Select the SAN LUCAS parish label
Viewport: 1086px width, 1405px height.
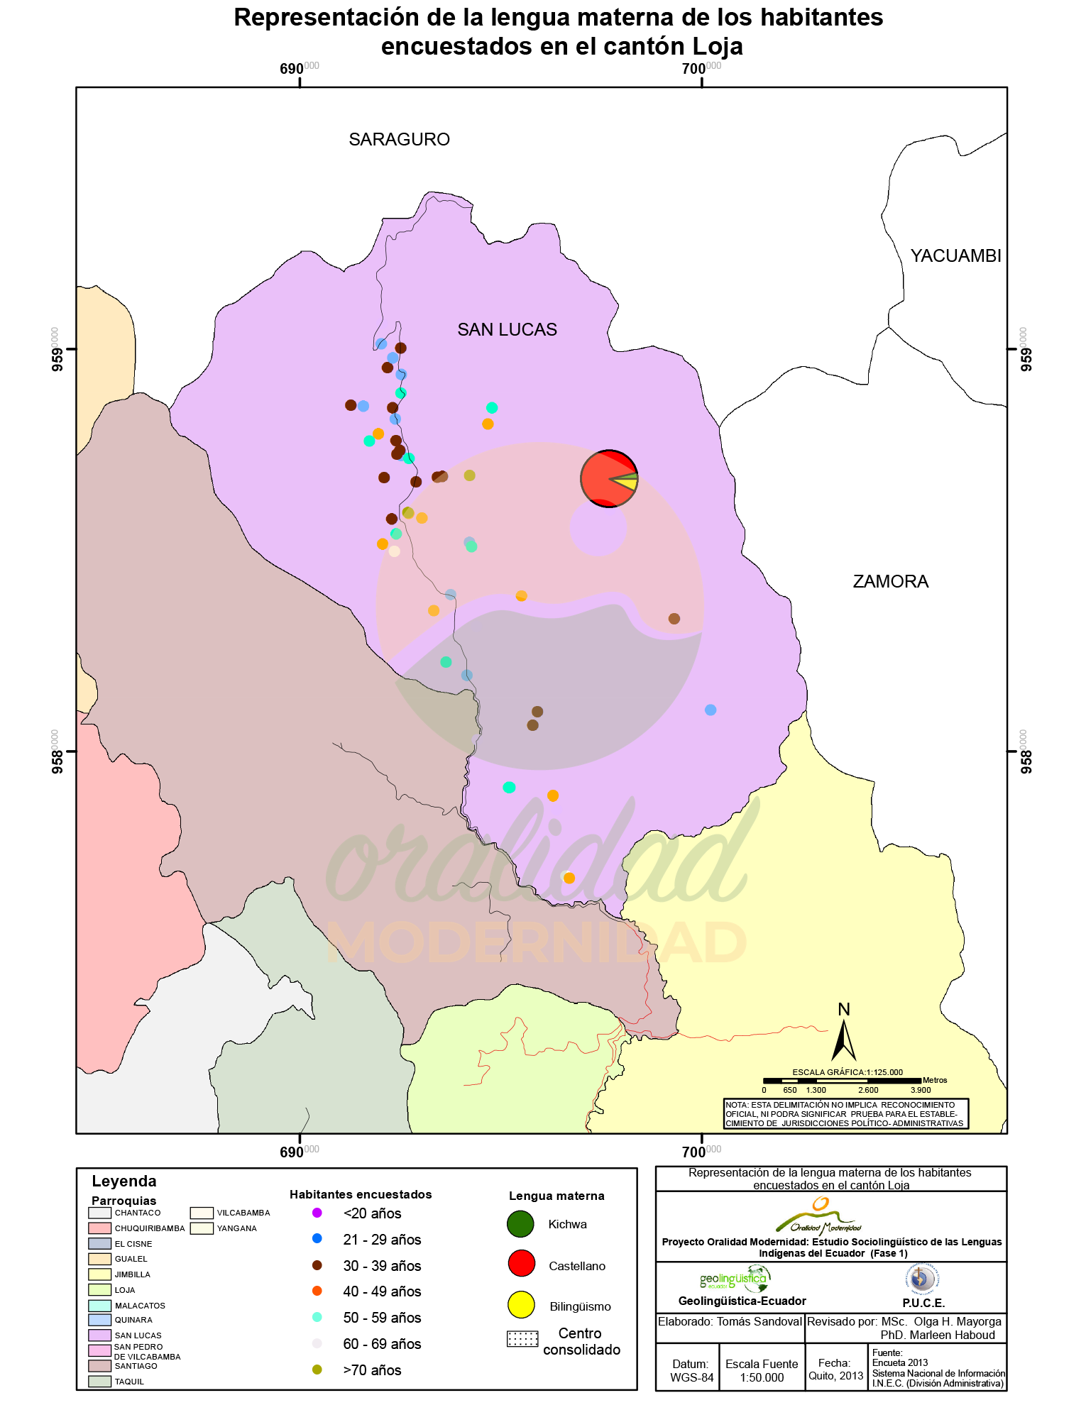(x=507, y=330)
